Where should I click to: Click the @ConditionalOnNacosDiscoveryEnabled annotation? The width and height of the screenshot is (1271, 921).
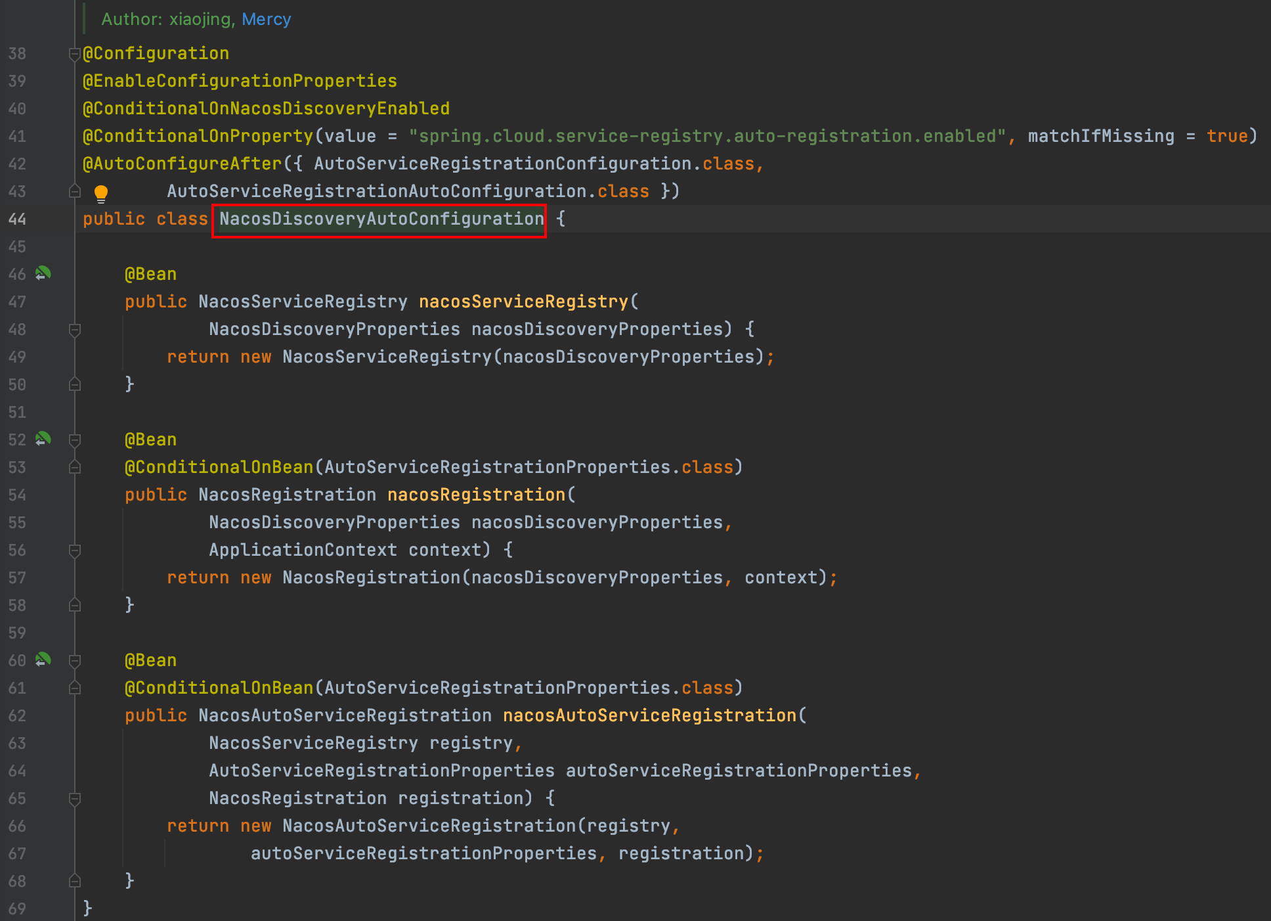(x=266, y=108)
